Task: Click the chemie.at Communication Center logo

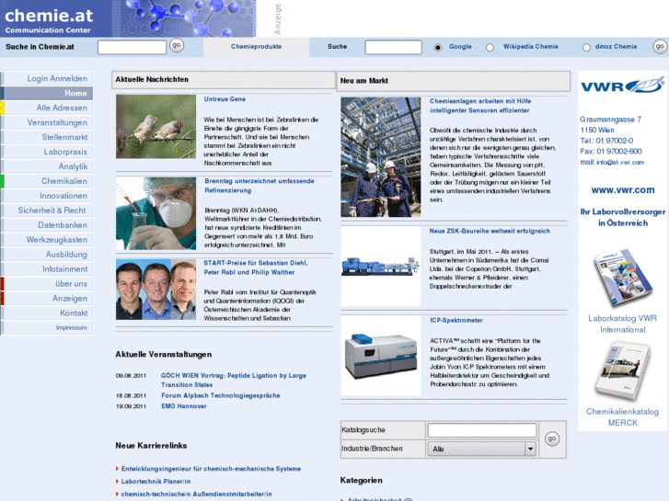Action: [56, 18]
